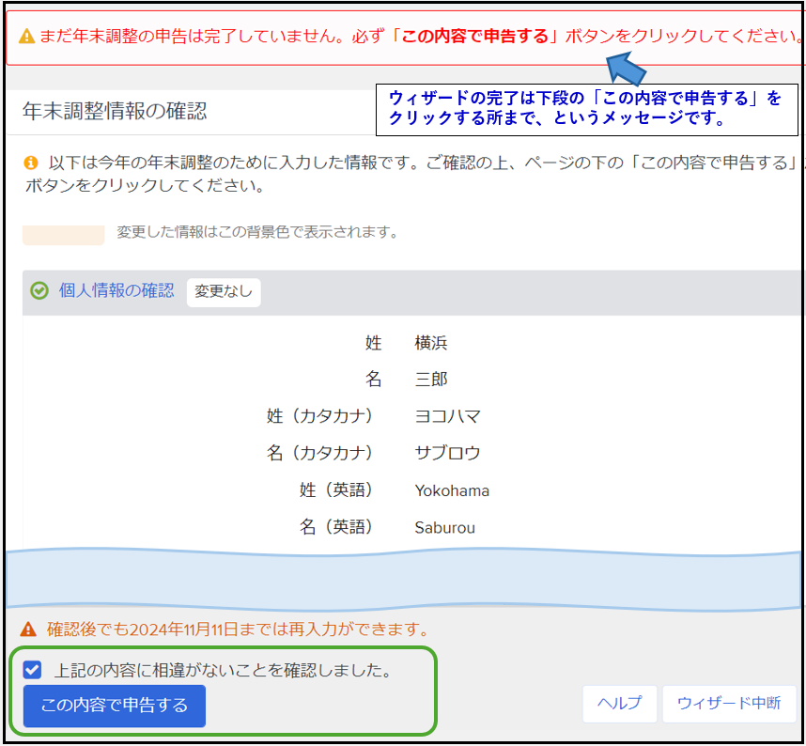The image size is (806, 746).
Task: Click the 変更なし badge
Action: 224,292
